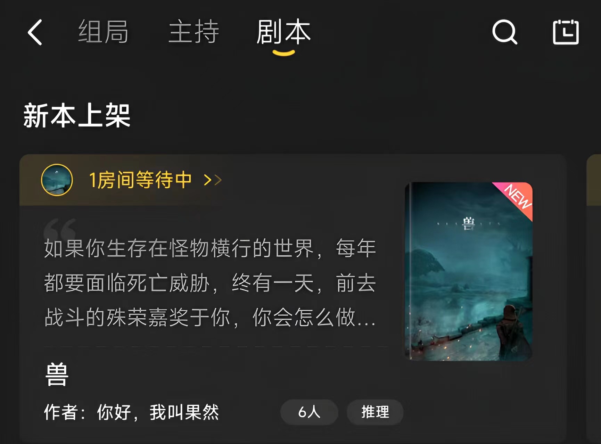Switch to the 主持 tab
Viewport: 601px width, 444px height.
tap(194, 32)
